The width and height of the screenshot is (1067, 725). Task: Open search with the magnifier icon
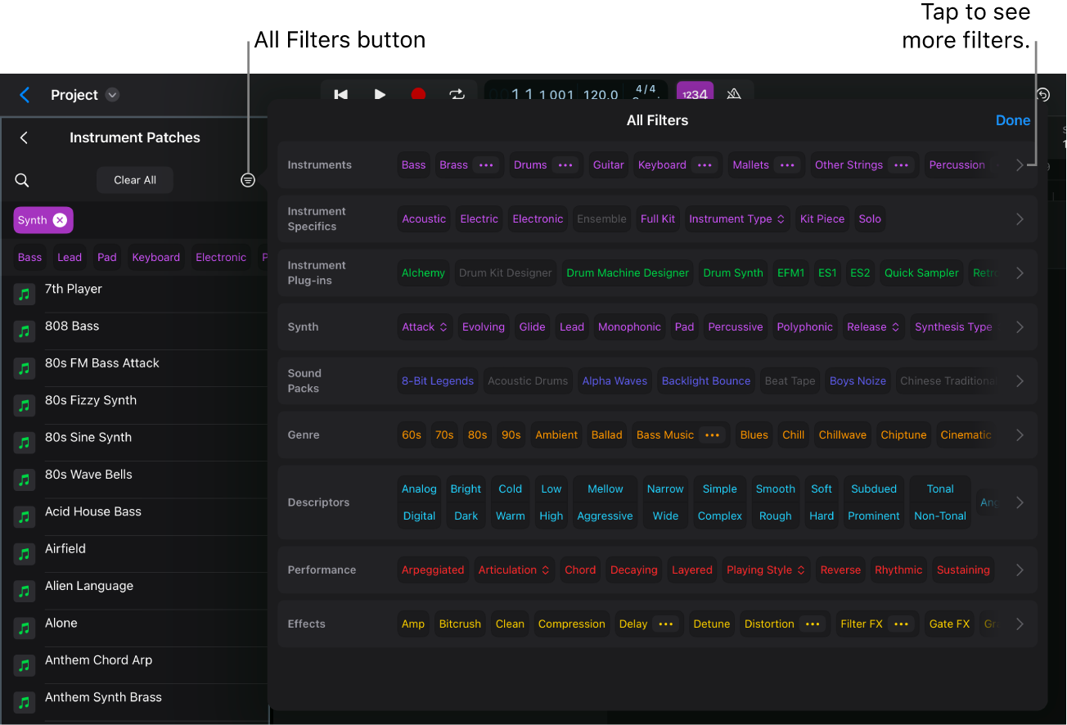click(x=22, y=180)
